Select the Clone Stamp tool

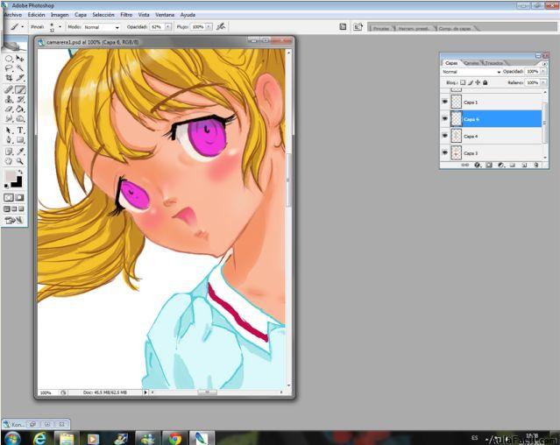point(9,99)
